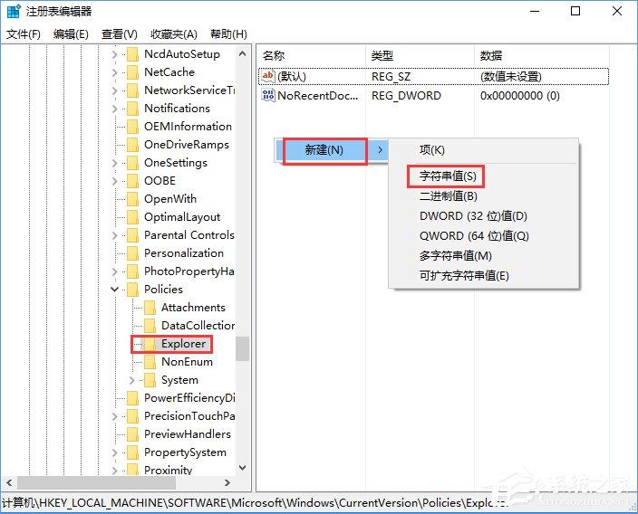Click the OOBE folder icon
Viewport: 638px width, 514px height.
point(132,181)
